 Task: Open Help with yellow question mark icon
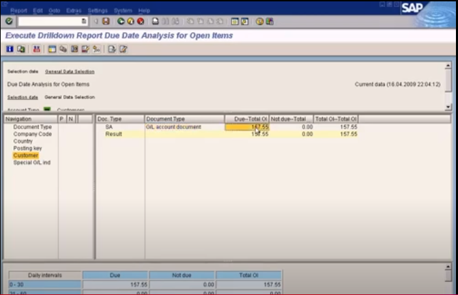click(259, 21)
